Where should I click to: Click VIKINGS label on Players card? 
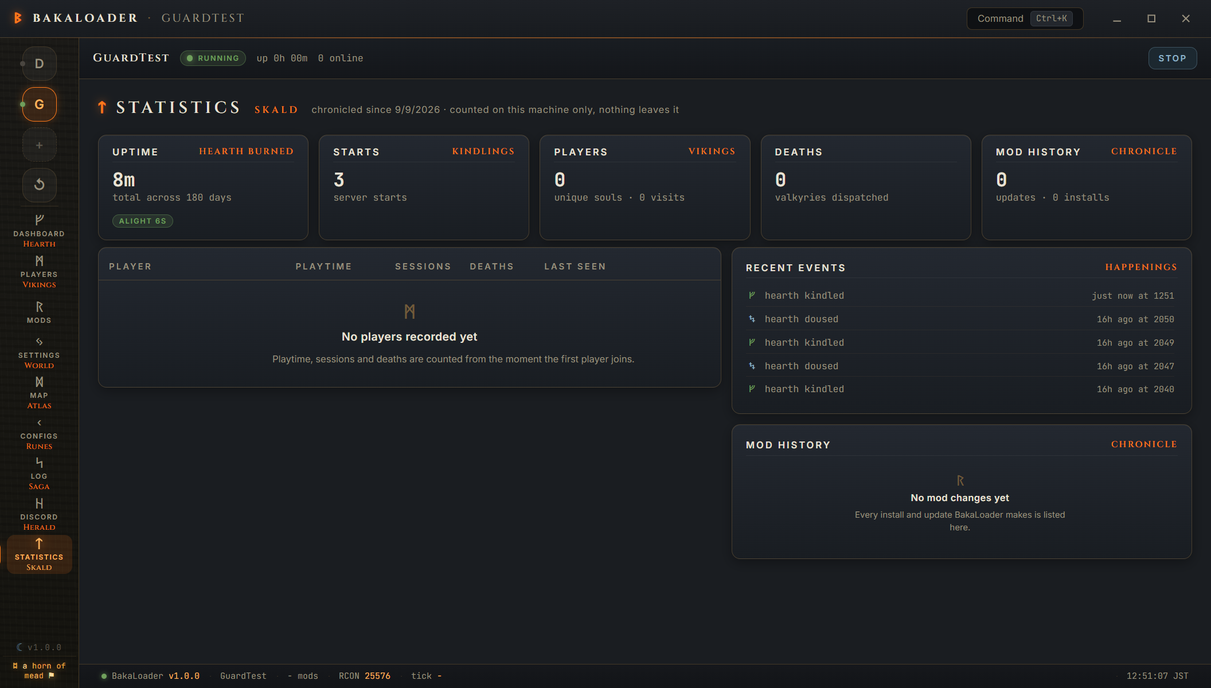tap(712, 151)
